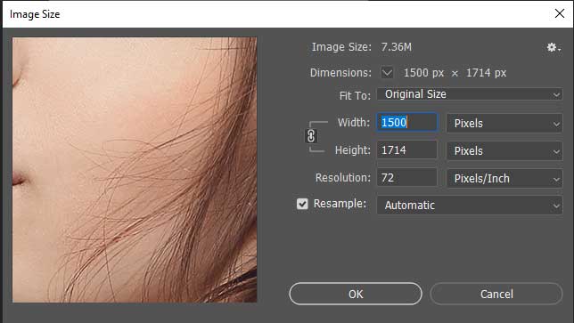574x323 pixels.
Task: Toggle the constrain proportions link icon
Action: pyautogui.click(x=311, y=136)
